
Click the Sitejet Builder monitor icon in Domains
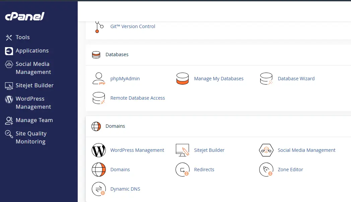(x=183, y=150)
